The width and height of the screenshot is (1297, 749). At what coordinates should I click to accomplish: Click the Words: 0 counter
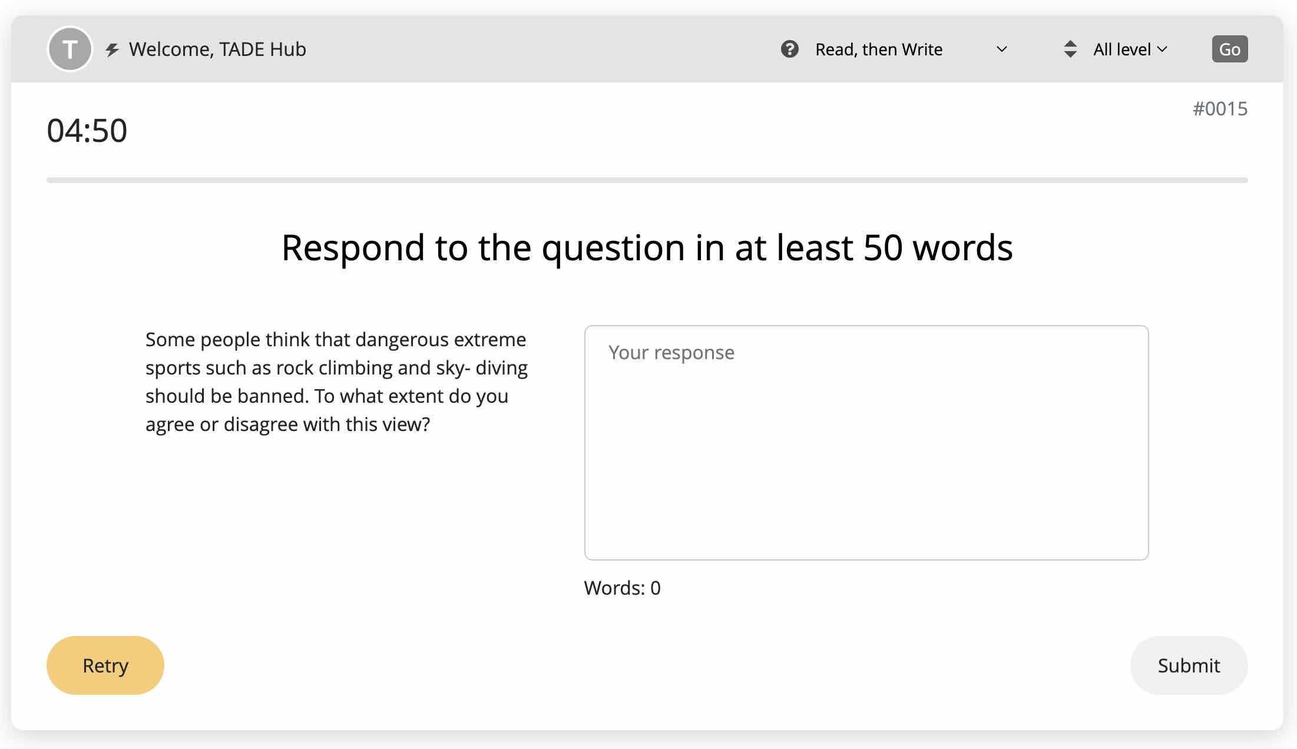pos(623,588)
